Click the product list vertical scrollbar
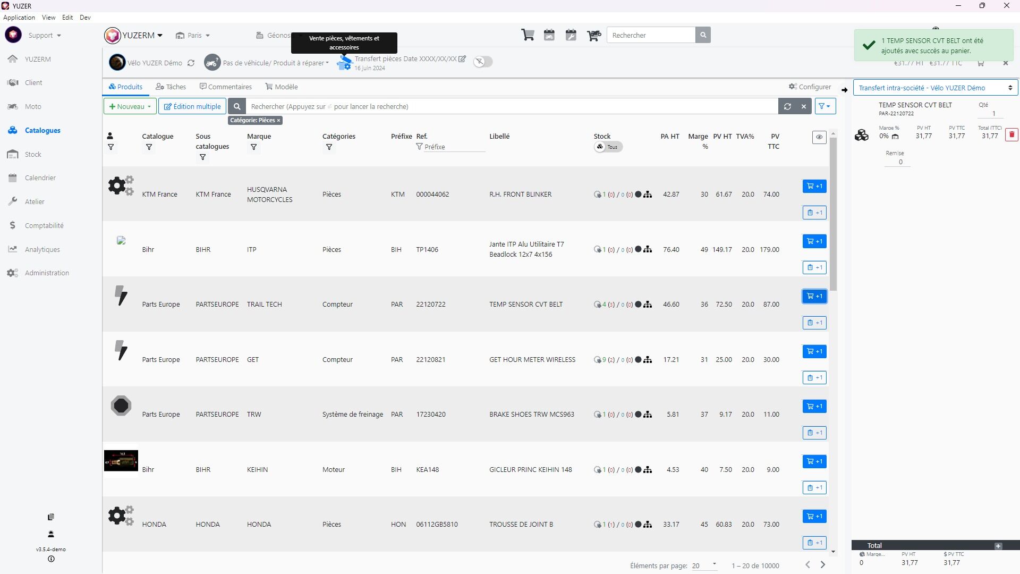1020x574 pixels. [x=833, y=213]
